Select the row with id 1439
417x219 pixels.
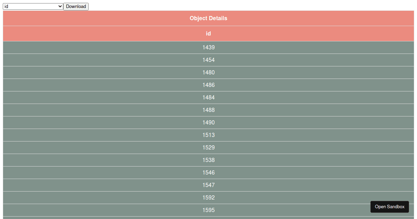[x=208, y=47]
